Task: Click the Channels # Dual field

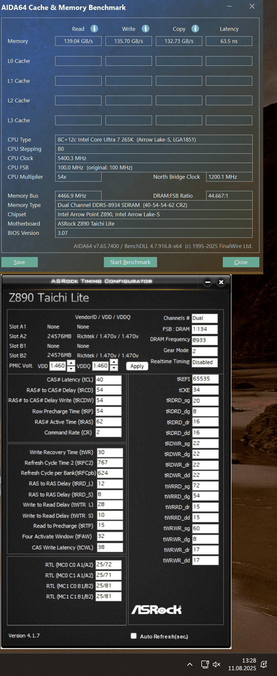Action: 205,318
